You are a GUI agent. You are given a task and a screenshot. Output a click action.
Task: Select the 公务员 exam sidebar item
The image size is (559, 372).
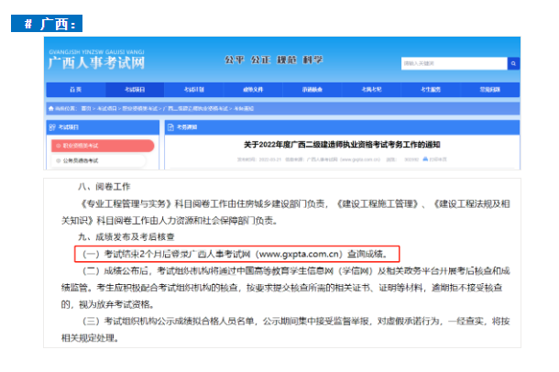[x=98, y=160]
